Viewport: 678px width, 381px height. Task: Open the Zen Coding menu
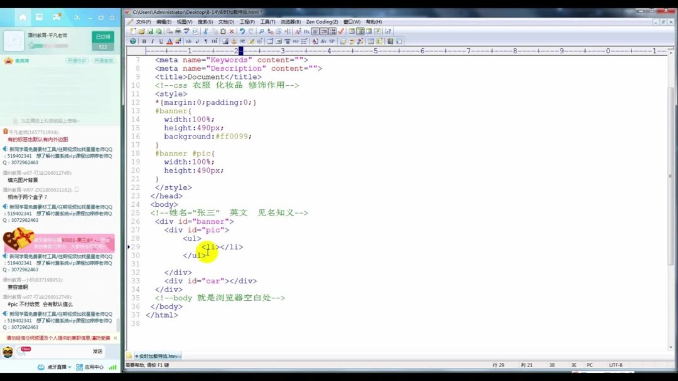[321, 21]
